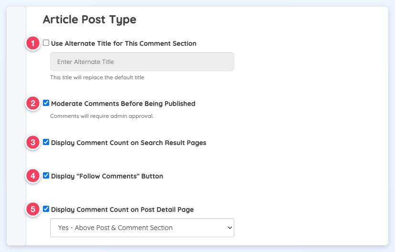395x252 pixels.
Task: Click the text "Comments will require admin approval."
Action: click(x=102, y=116)
